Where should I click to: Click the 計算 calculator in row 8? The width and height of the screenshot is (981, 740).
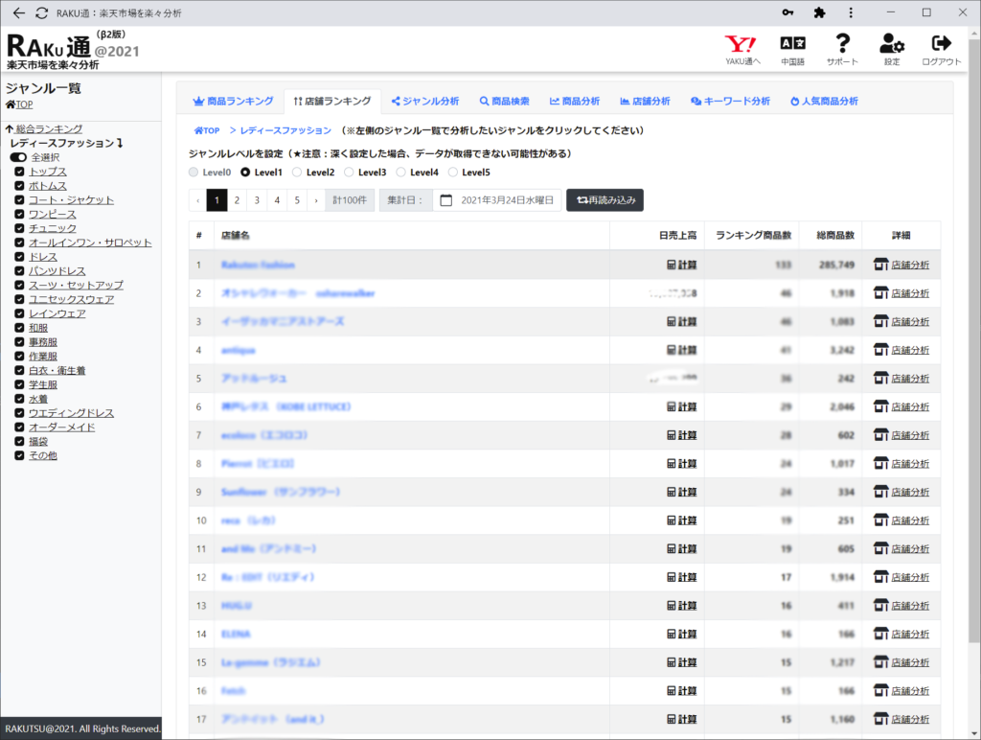coord(681,464)
